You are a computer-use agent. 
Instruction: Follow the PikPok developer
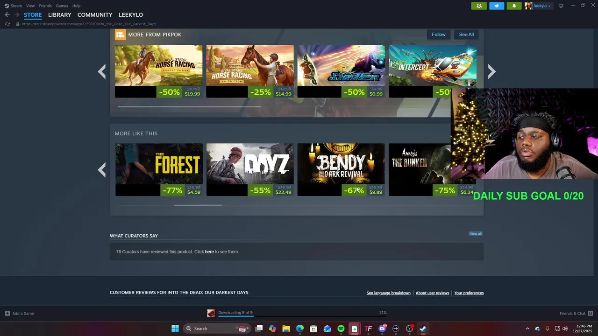click(x=439, y=35)
